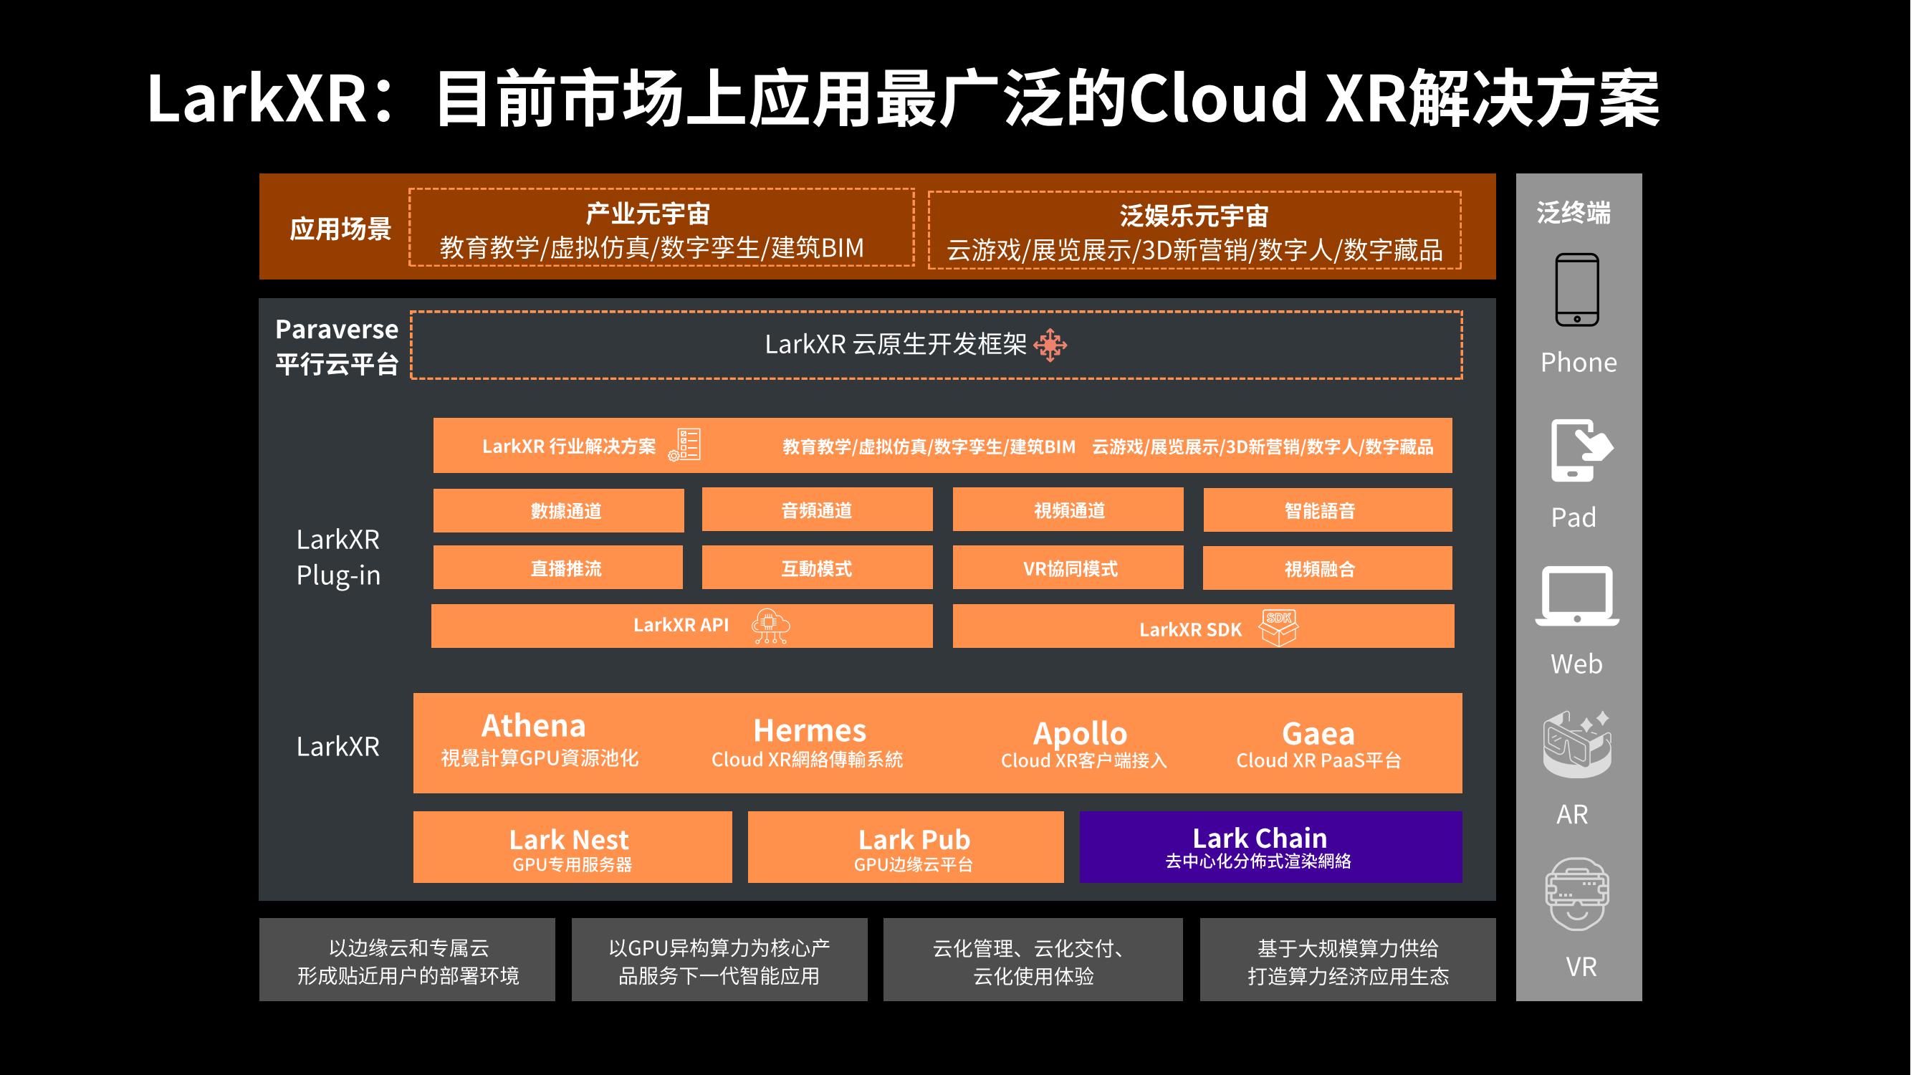Click the Pad tablet icon
Screen dimensions: 1911x1075
click(1580, 451)
